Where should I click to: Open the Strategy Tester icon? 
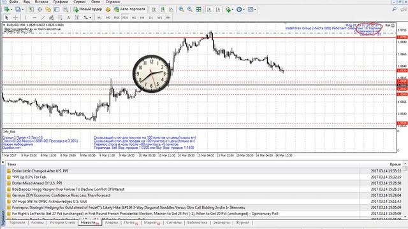pyautogui.click(x=65, y=10)
